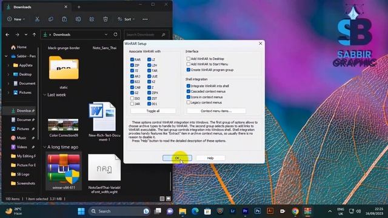Click Toggle all button
The height and width of the screenshot is (218, 388).
pyautogui.click(x=153, y=111)
